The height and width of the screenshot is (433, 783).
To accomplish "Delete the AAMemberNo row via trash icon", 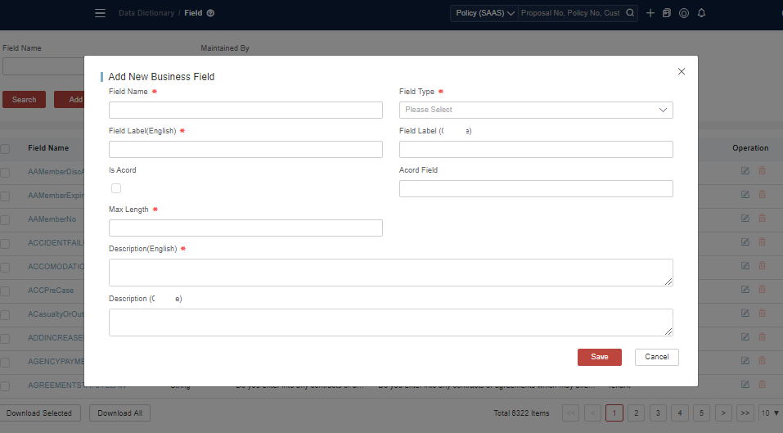I will point(762,219).
